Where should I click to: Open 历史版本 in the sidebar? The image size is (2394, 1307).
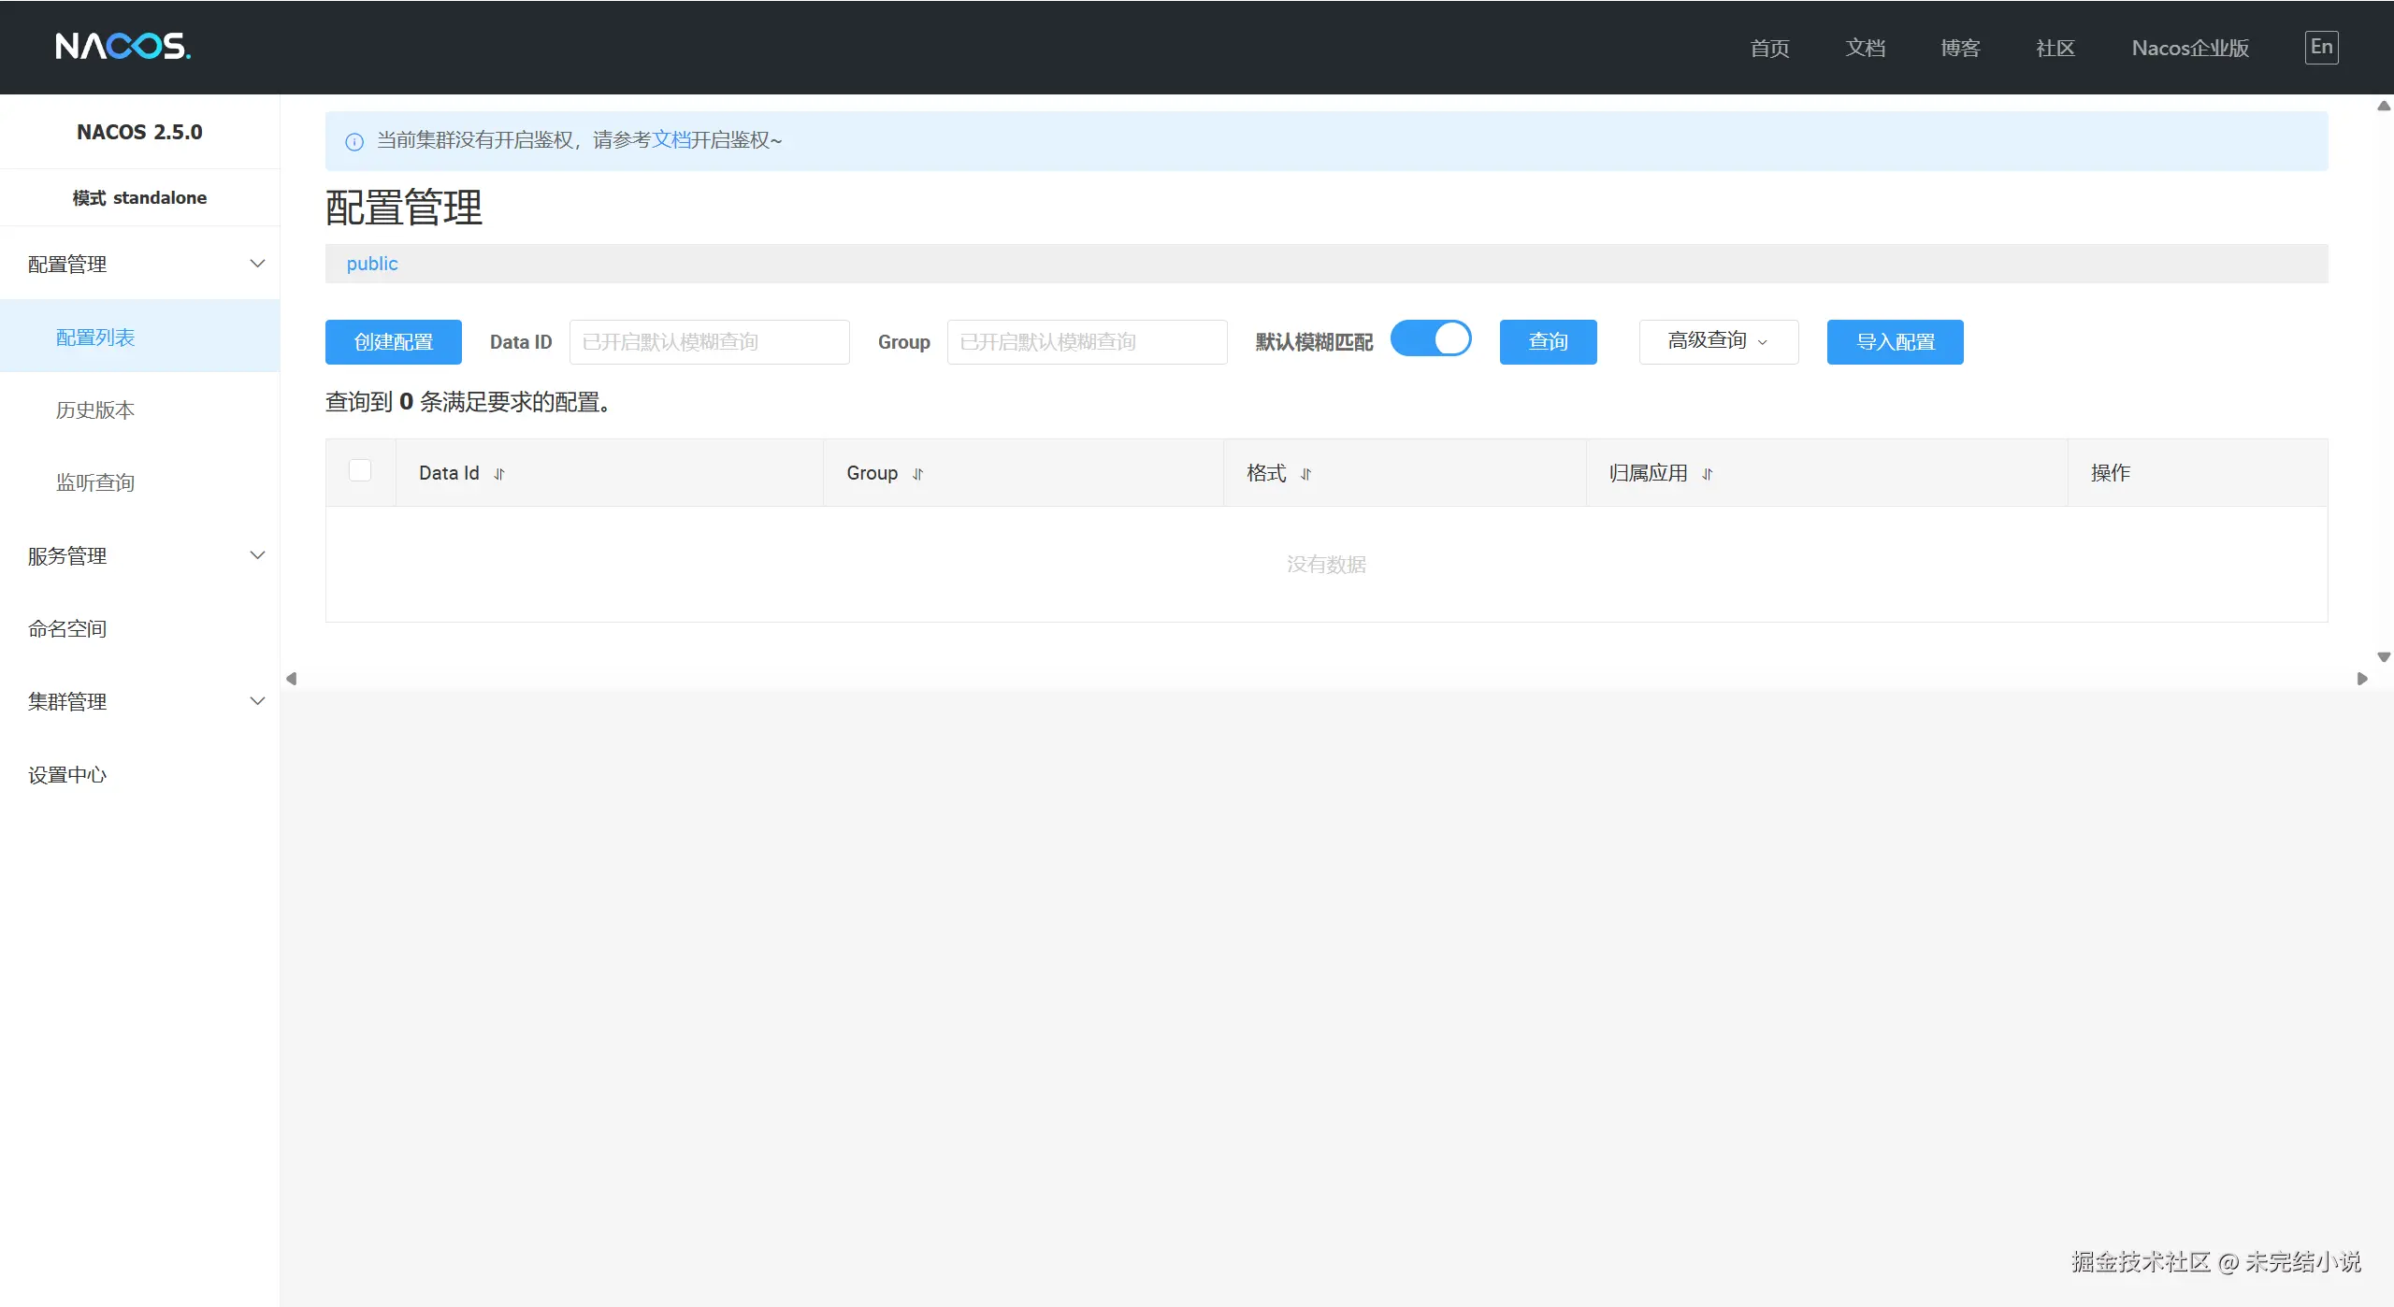(x=95, y=409)
